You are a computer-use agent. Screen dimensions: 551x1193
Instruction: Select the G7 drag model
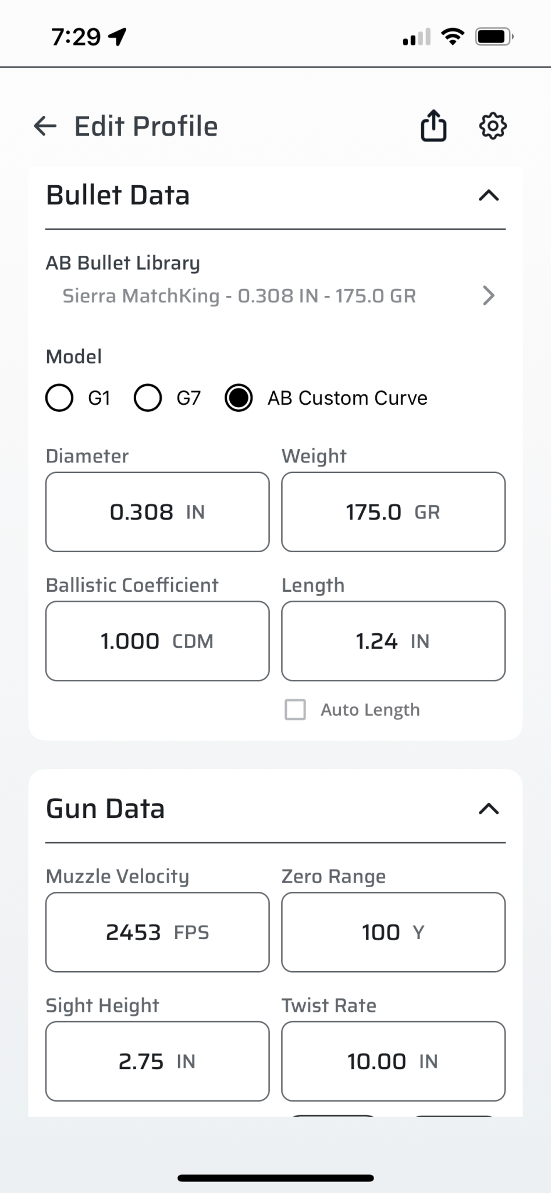148,398
